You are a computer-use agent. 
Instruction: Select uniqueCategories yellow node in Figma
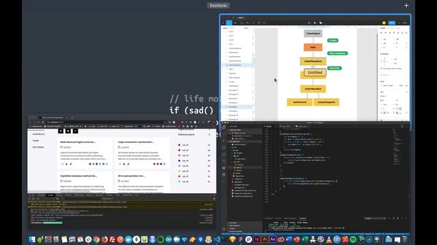(x=326, y=102)
